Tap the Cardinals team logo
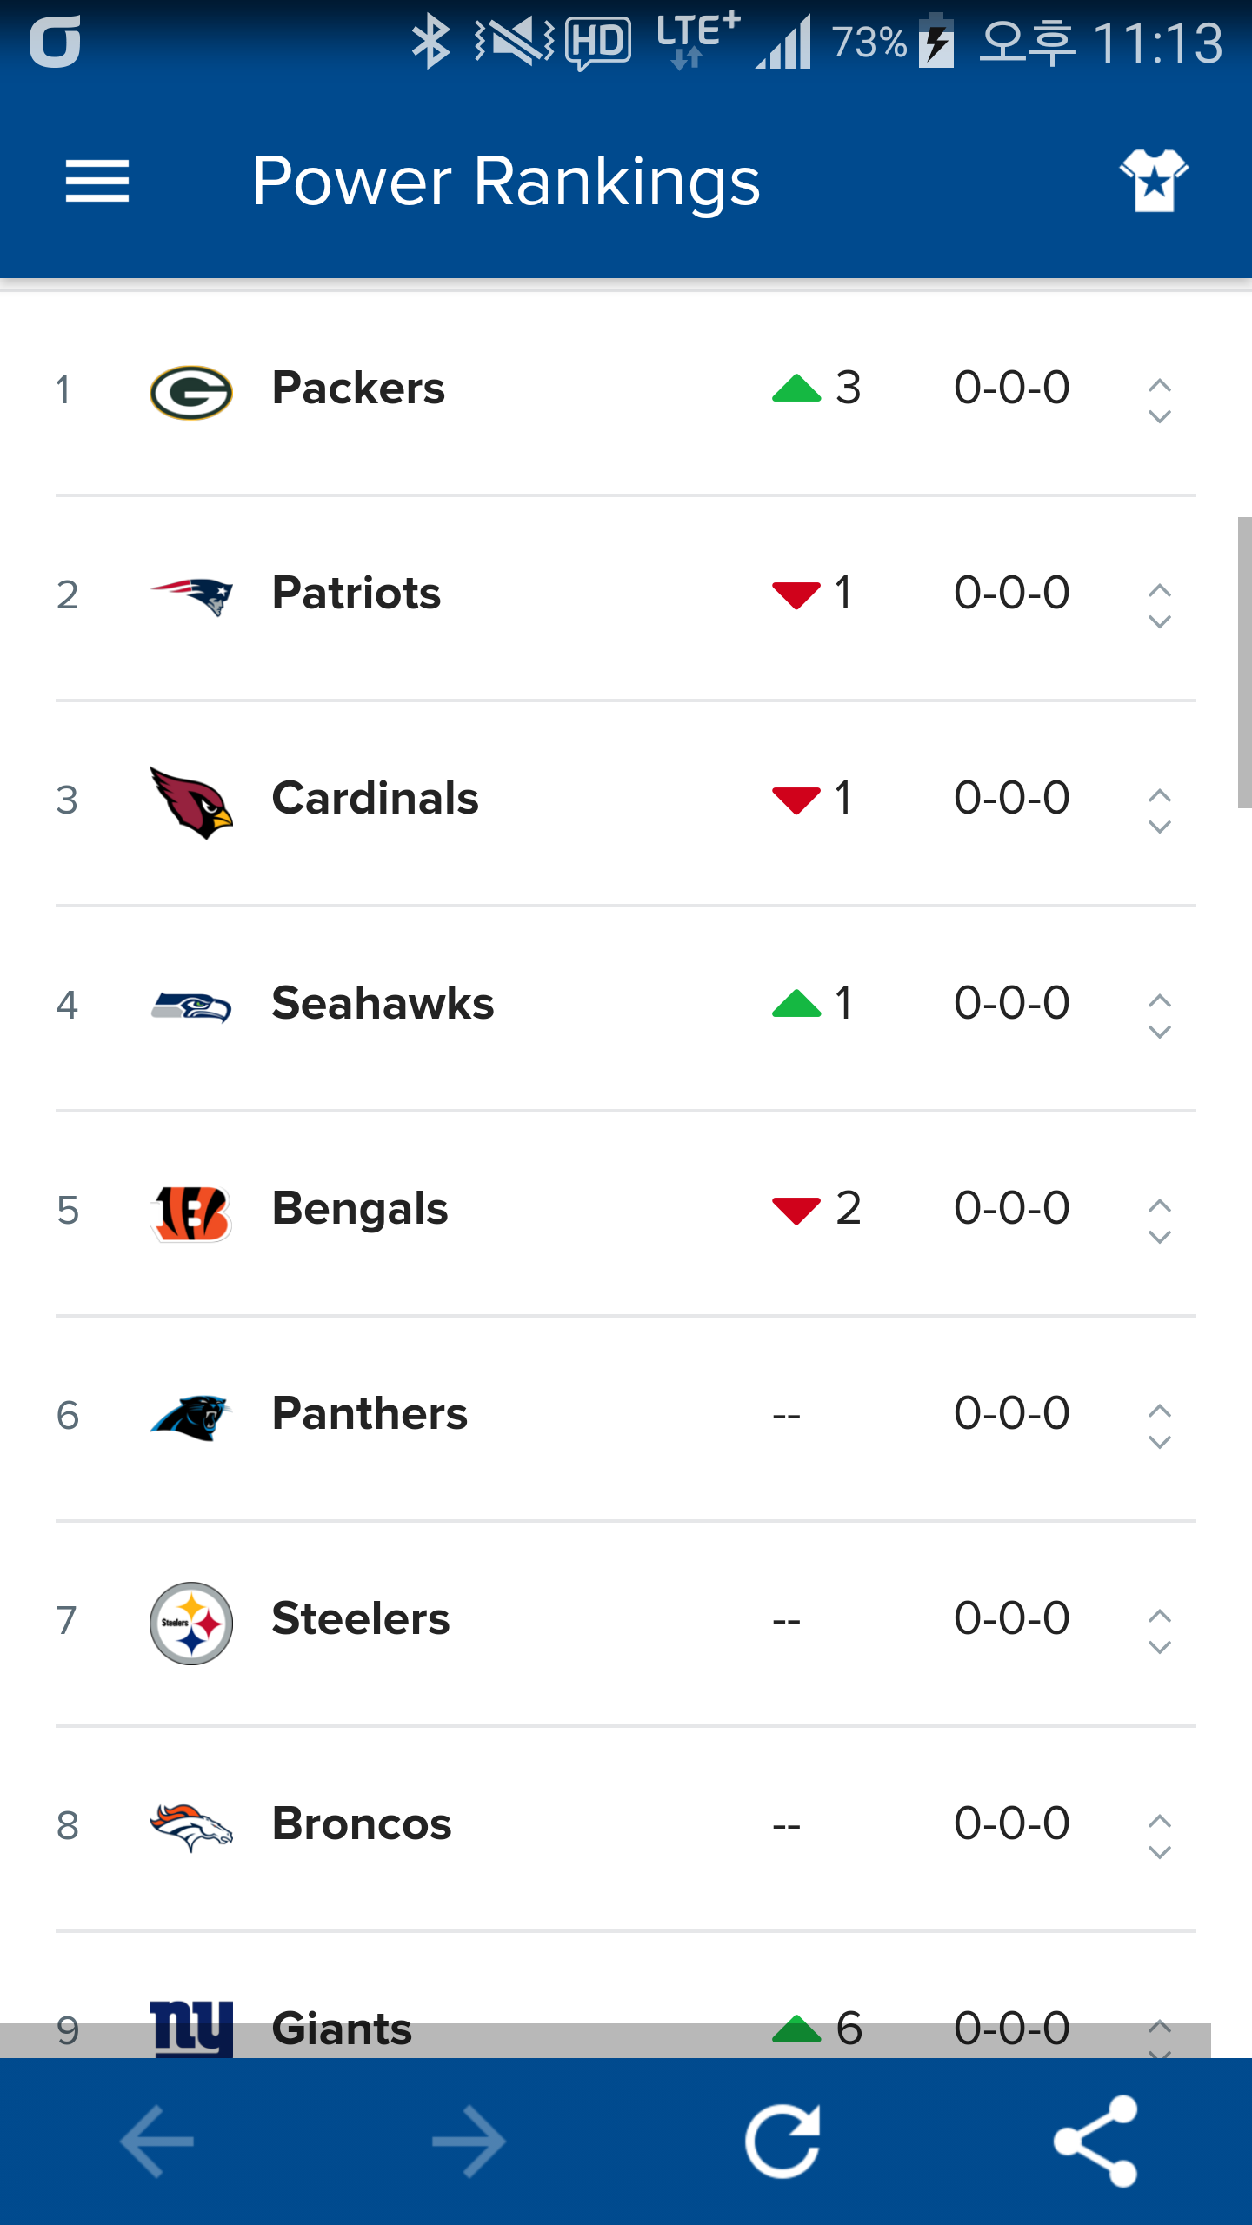 191,802
